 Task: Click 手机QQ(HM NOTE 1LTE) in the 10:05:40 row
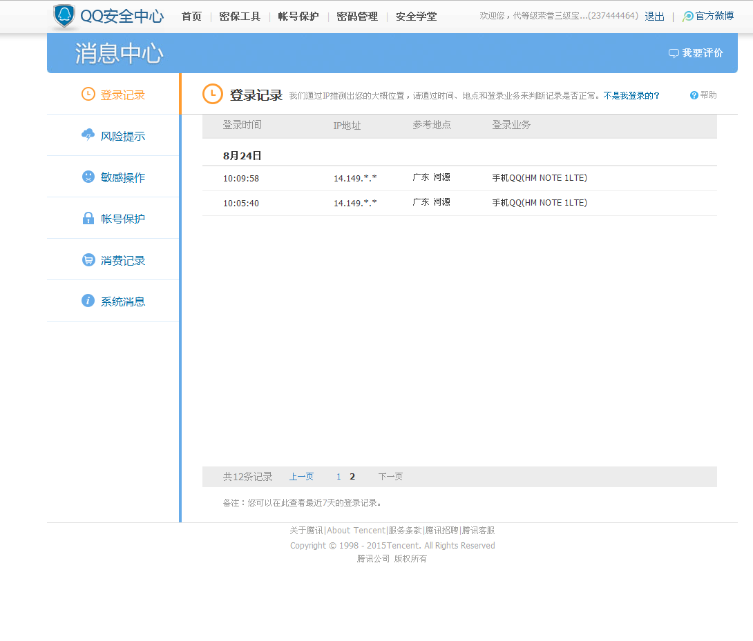point(540,203)
